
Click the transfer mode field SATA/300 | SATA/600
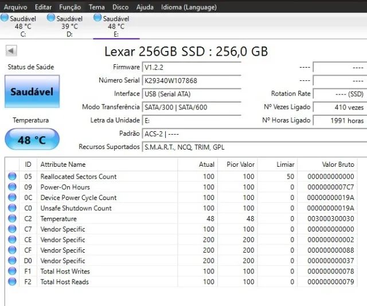click(x=192, y=107)
